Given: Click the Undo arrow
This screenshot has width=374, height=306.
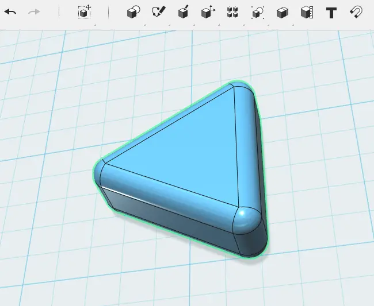Looking at the screenshot, I should (x=10, y=11).
